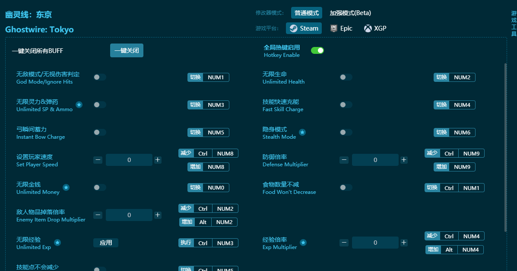Increase Set Player Speed with plus button
Image resolution: width=517 pixels, height=271 pixels.
click(x=158, y=160)
